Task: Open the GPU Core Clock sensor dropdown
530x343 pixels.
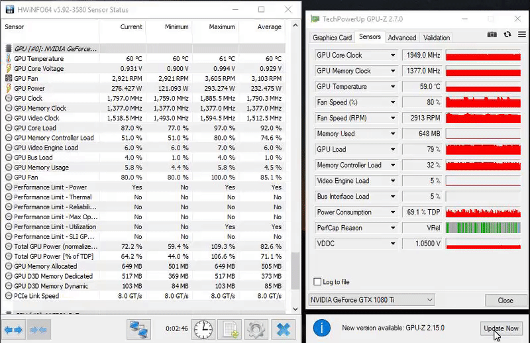Action: (x=393, y=55)
